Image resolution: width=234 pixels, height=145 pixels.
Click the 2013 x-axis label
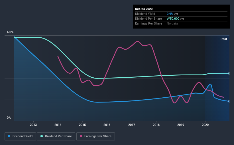[33, 125]
